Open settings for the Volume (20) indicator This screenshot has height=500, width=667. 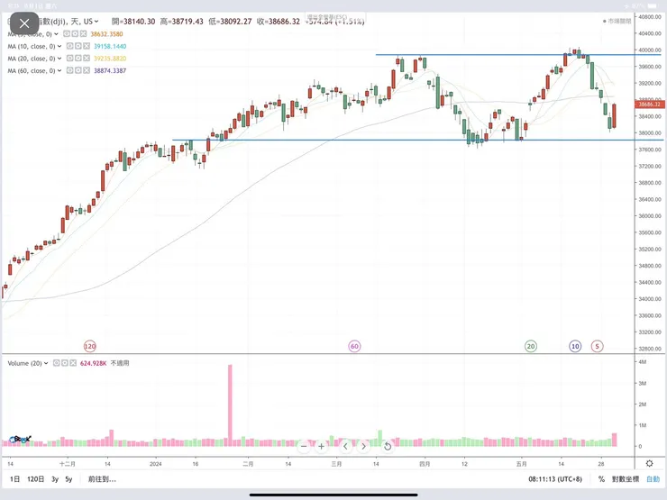coord(65,363)
